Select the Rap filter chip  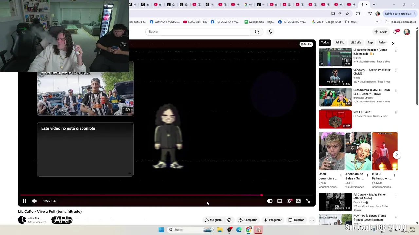point(370,43)
